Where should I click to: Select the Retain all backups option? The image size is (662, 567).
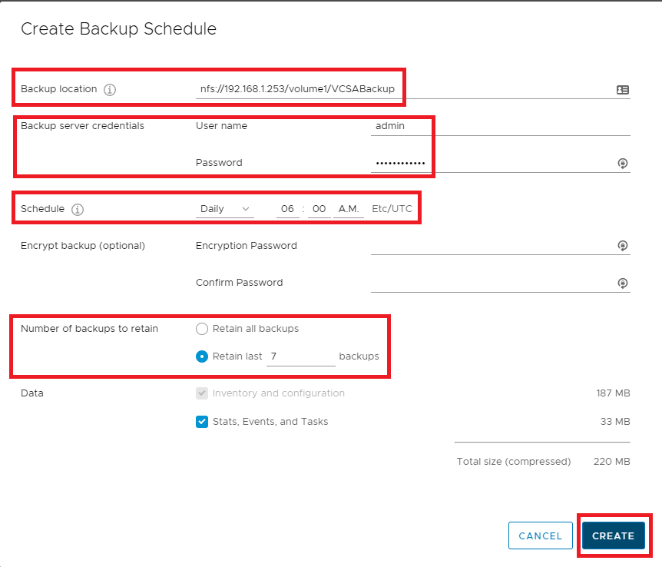coord(202,329)
